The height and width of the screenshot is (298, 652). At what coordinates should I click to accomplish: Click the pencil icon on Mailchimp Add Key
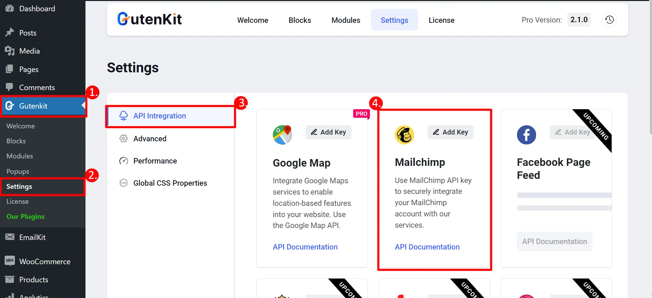(436, 132)
